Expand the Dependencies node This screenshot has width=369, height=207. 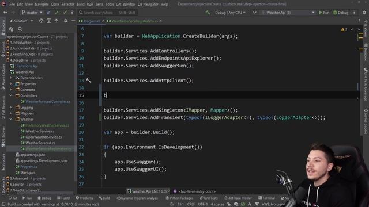[10, 78]
